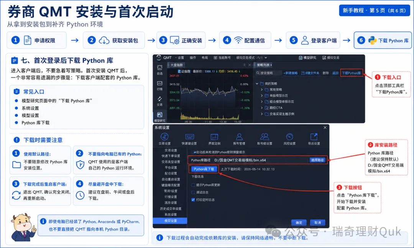414x248 pixels.
Task: Click the 新建文件夹 folder icon button
Action: (303, 73)
